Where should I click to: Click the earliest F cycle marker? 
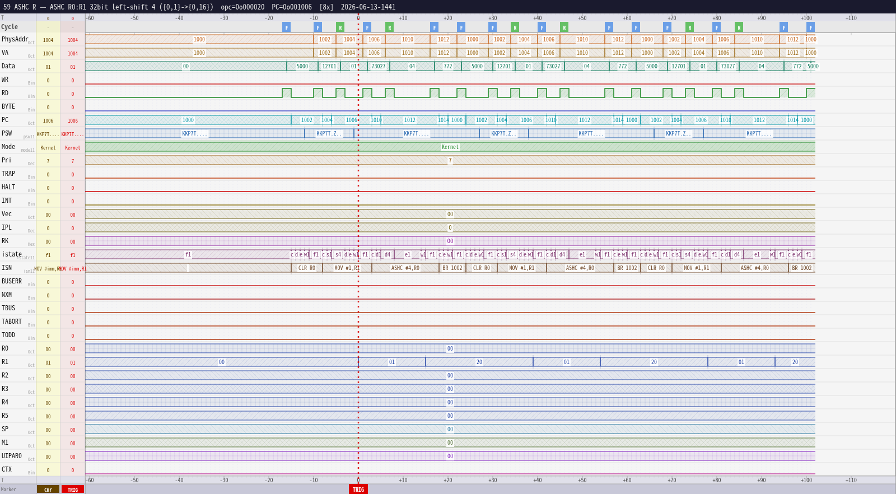[286, 27]
